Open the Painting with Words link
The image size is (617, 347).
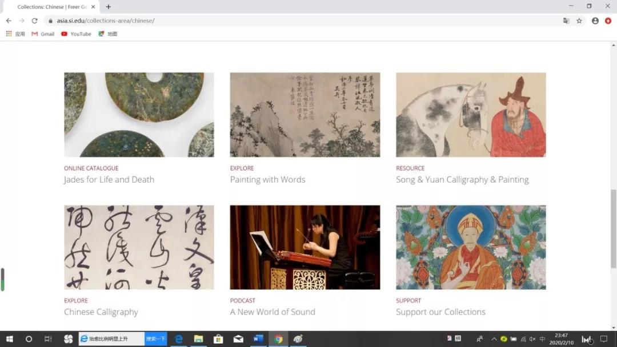click(267, 179)
